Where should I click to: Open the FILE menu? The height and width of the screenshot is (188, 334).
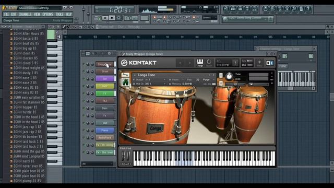(6, 14)
